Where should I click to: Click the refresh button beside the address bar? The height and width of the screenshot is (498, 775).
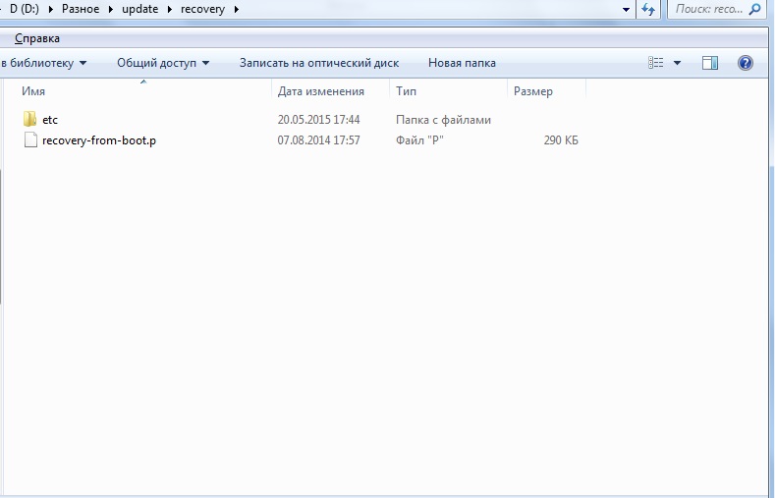(x=648, y=9)
